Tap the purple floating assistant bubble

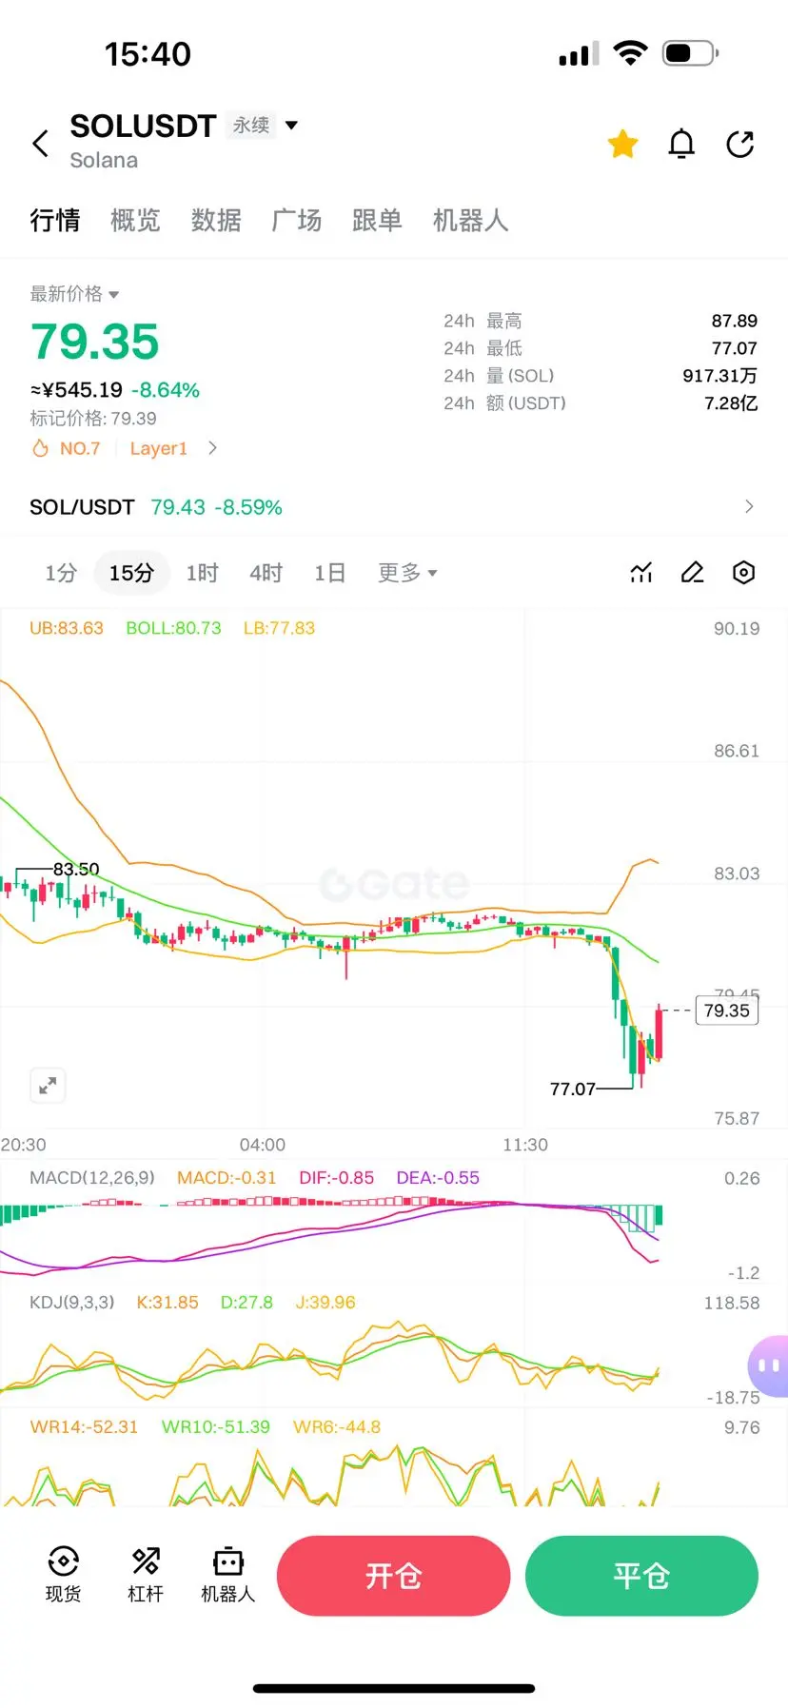(768, 1365)
